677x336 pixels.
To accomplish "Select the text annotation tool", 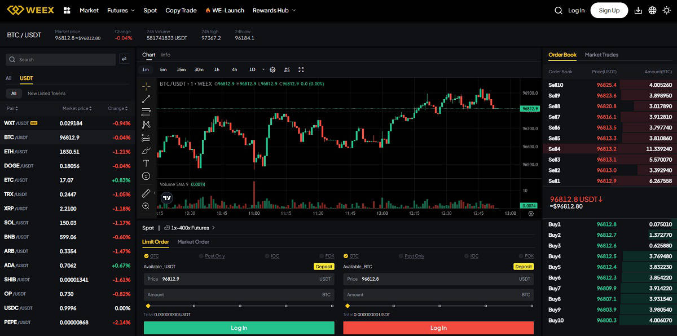I will point(146,163).
